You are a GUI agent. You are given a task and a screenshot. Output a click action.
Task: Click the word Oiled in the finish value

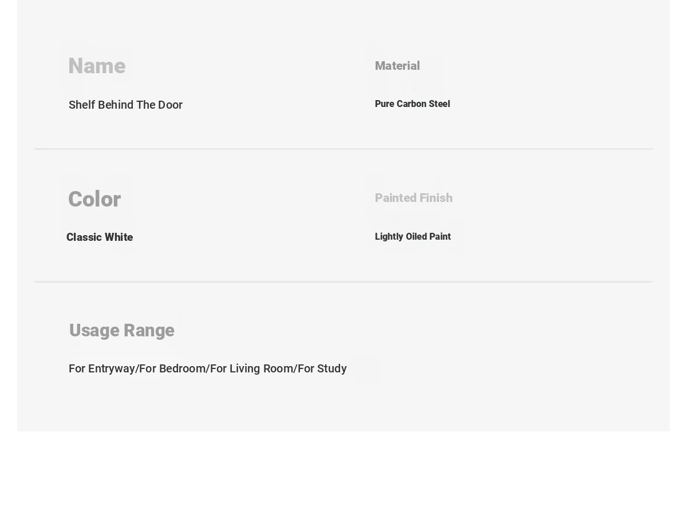coord(416,237)
